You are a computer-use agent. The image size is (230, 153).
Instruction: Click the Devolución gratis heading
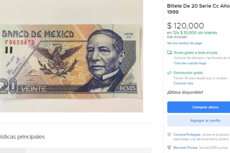(188, 73)
